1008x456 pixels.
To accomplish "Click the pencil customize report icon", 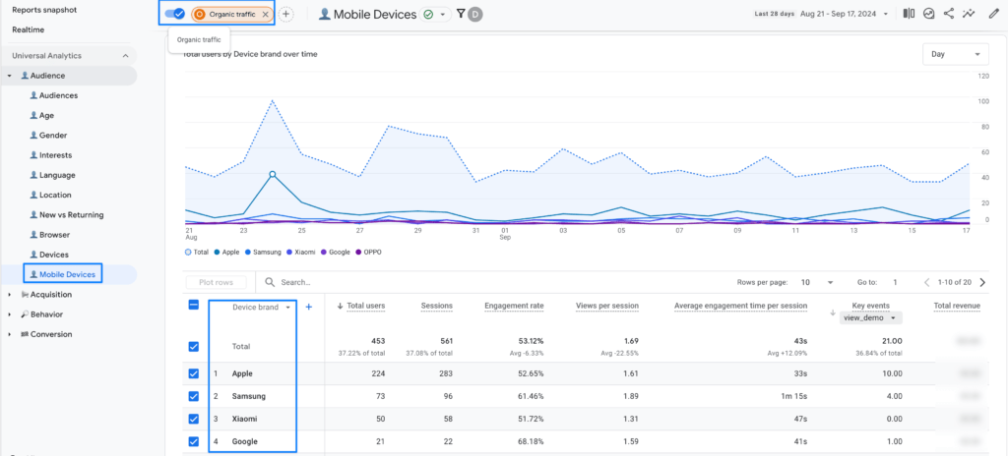I will (x=992, y=15).
